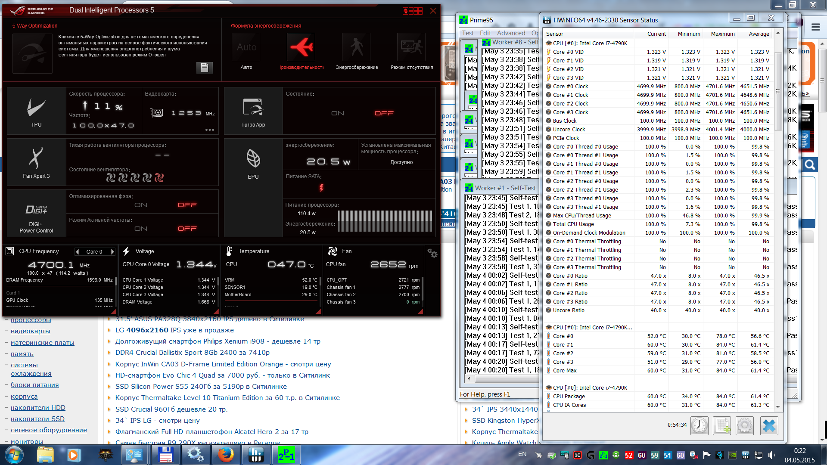Click HWiNFO clock reset icon
This screenshot has width=827, height=465.
pos(699,426)
